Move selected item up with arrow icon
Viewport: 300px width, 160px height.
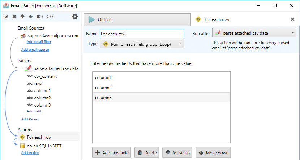coord(22,17)
